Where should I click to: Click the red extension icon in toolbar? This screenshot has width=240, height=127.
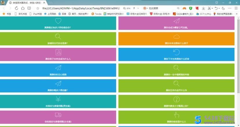(197, 8)
